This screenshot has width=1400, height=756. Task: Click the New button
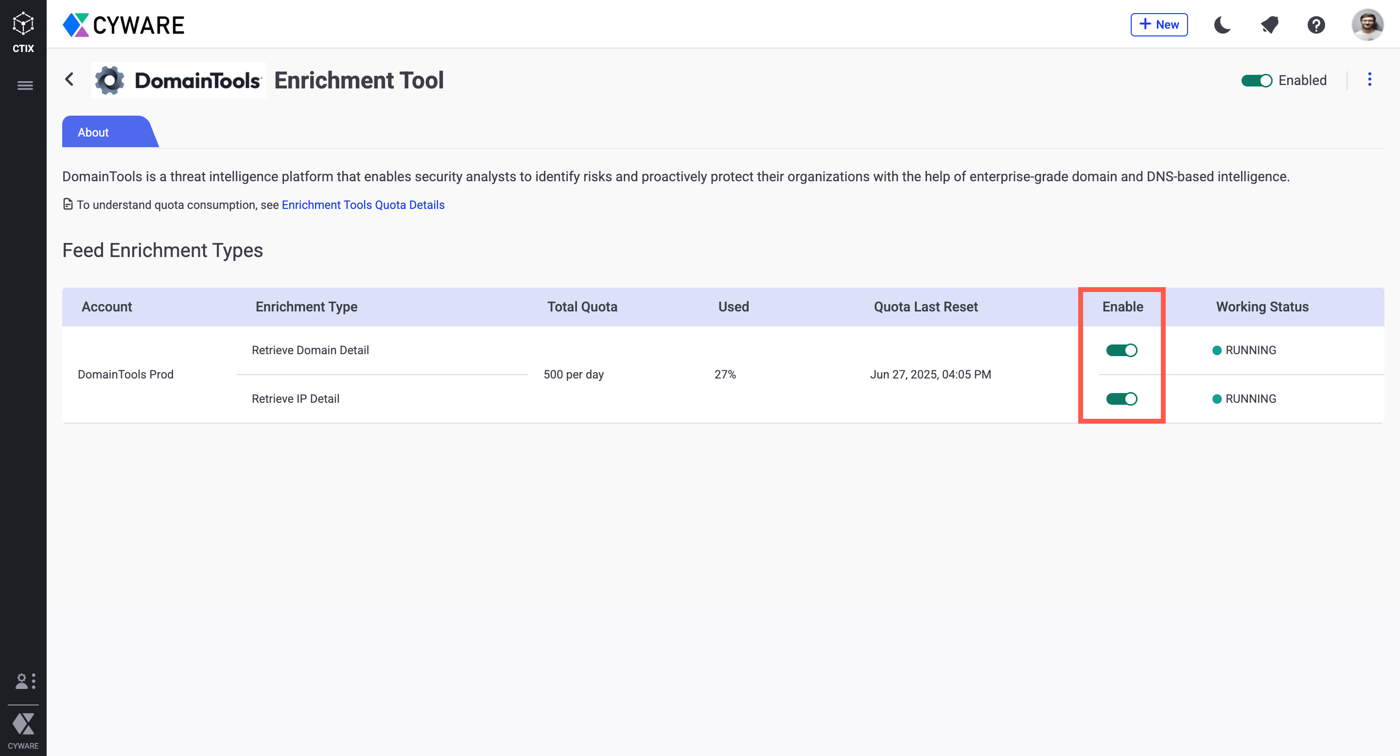point(1159,25)
